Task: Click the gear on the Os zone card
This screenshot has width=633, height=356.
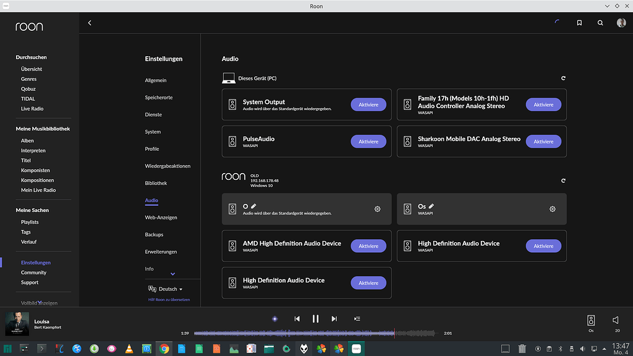Action: [552, 209]
